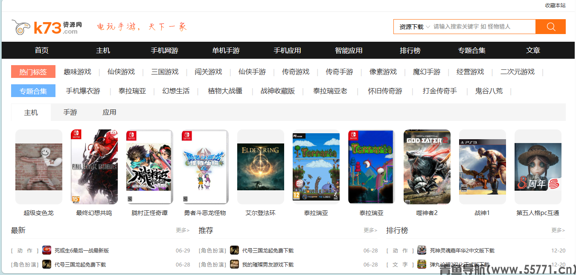
Task: Click the 代号三国龙起免费下载 icon under 最新
Action: pos(47,264)
